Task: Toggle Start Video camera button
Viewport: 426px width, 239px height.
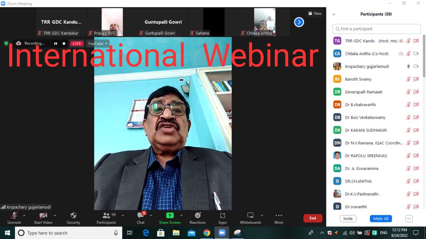Action: (x=43, y=216)
